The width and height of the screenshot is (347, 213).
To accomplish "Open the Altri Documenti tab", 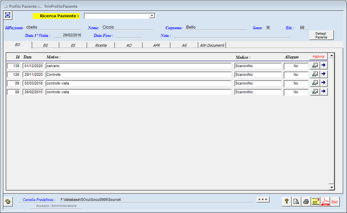I will point(212,45).
